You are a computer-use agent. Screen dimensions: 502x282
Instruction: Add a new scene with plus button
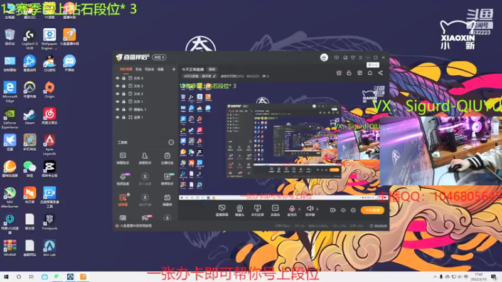(x=174, y=69)
